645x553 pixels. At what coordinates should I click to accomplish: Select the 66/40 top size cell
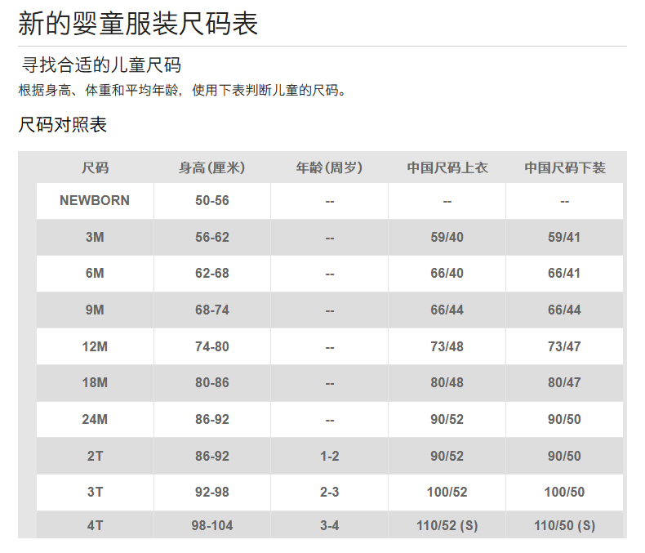pos(447,273)
